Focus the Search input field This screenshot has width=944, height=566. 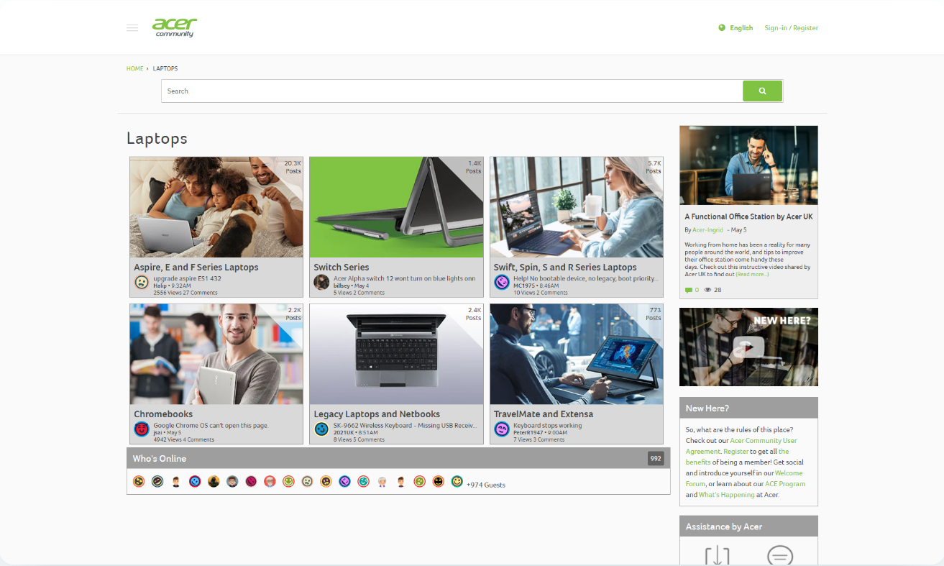point(452,91)
